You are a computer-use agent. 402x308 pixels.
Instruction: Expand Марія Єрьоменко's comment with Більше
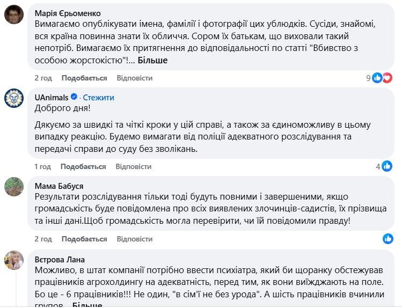152,60
